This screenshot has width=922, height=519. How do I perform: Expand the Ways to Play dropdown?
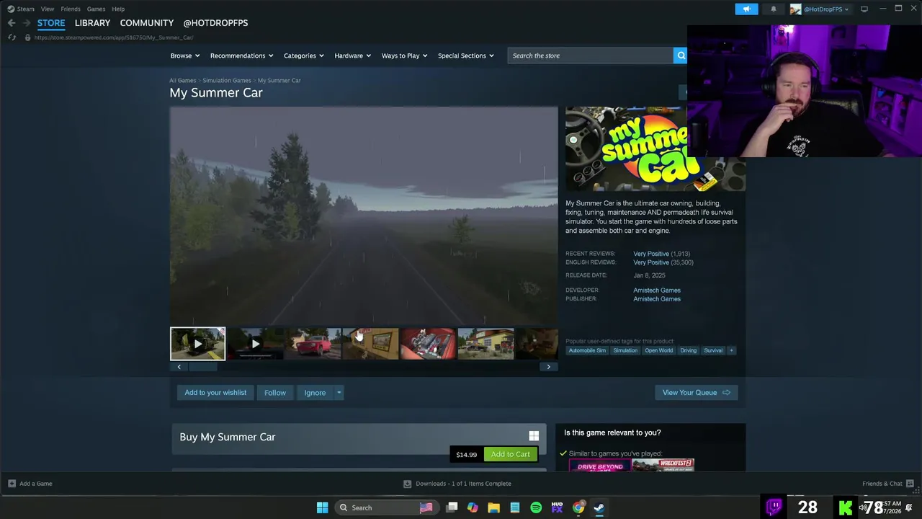tap(404, 56)
